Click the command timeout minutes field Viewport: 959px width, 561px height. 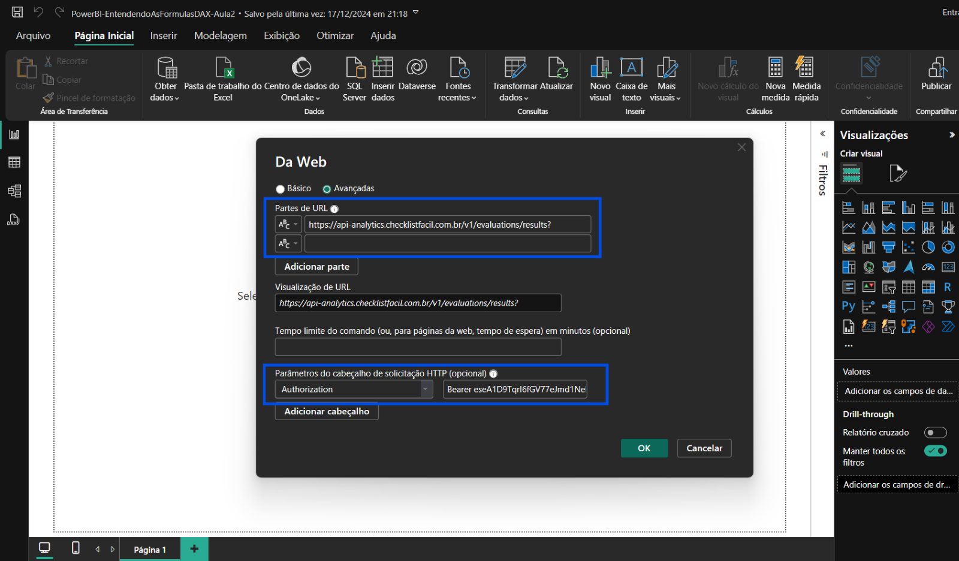coord(418,347)
